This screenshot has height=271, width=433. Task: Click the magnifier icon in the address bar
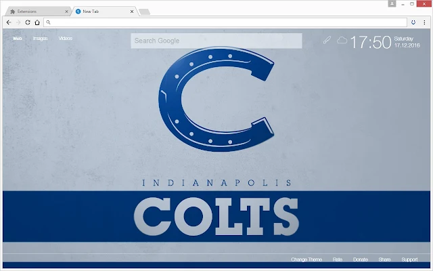click(x=48, y=22)
